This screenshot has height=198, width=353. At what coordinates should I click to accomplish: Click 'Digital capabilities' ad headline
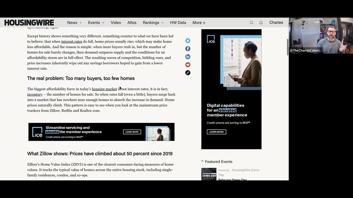tap(227, 110)
